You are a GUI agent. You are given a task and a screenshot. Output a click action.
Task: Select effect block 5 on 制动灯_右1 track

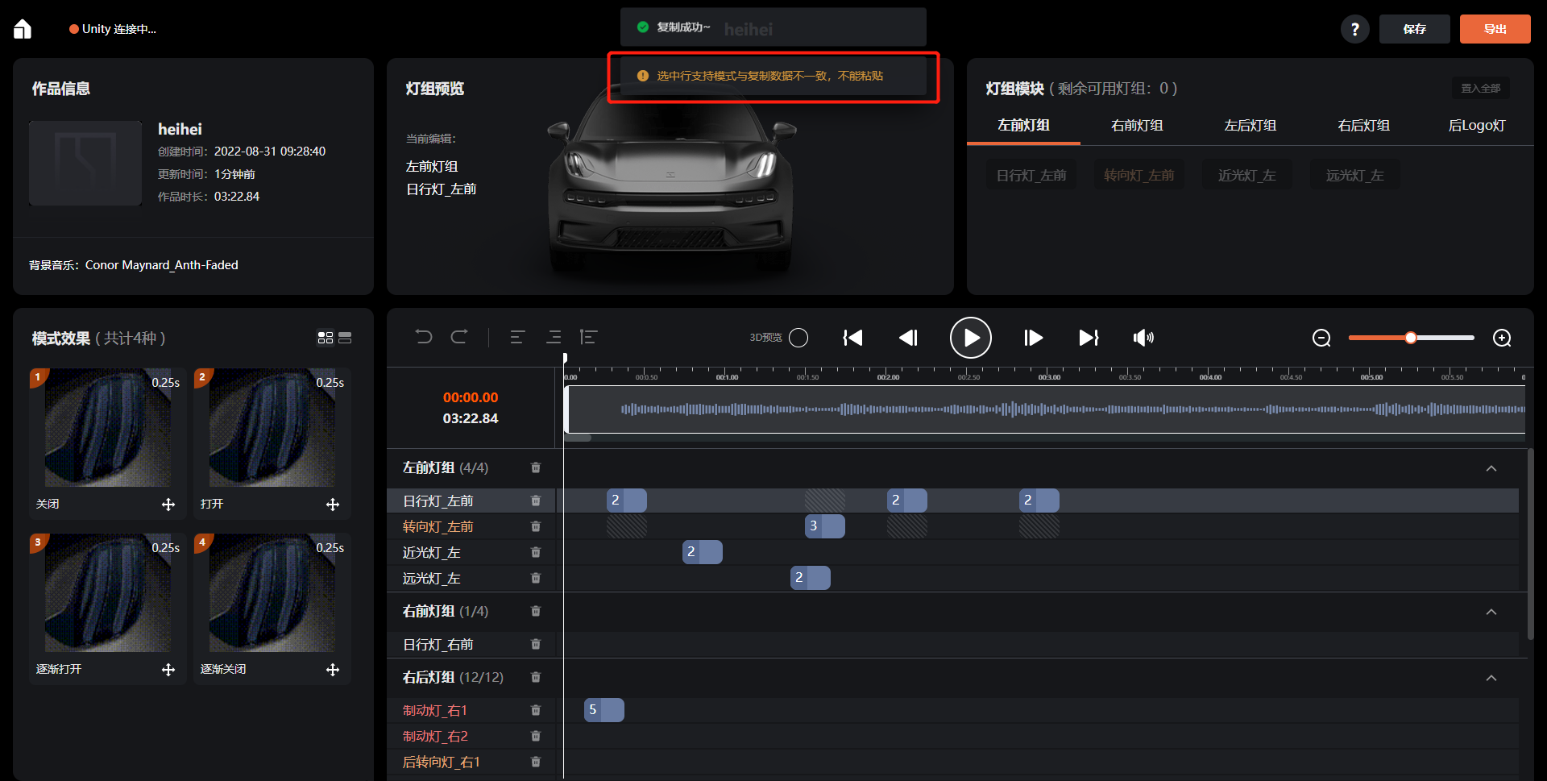click(603, 710)
